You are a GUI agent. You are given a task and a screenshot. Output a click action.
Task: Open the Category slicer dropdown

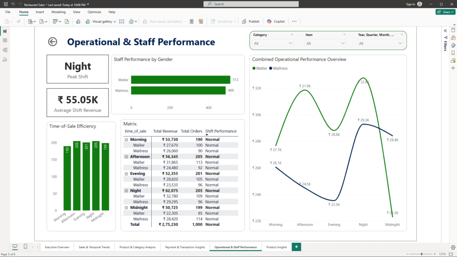coord(291,43)
